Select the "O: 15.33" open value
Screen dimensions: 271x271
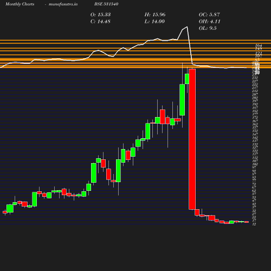[x=100, y=15]
